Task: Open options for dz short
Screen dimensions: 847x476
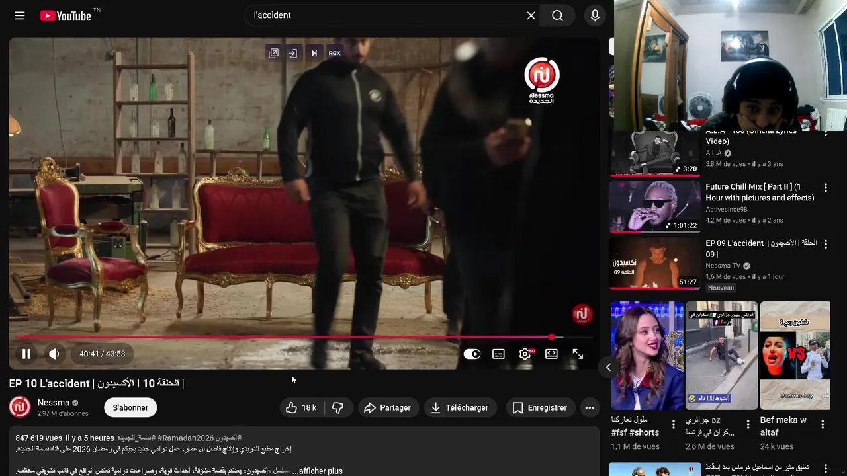Action: click(748, 424)
